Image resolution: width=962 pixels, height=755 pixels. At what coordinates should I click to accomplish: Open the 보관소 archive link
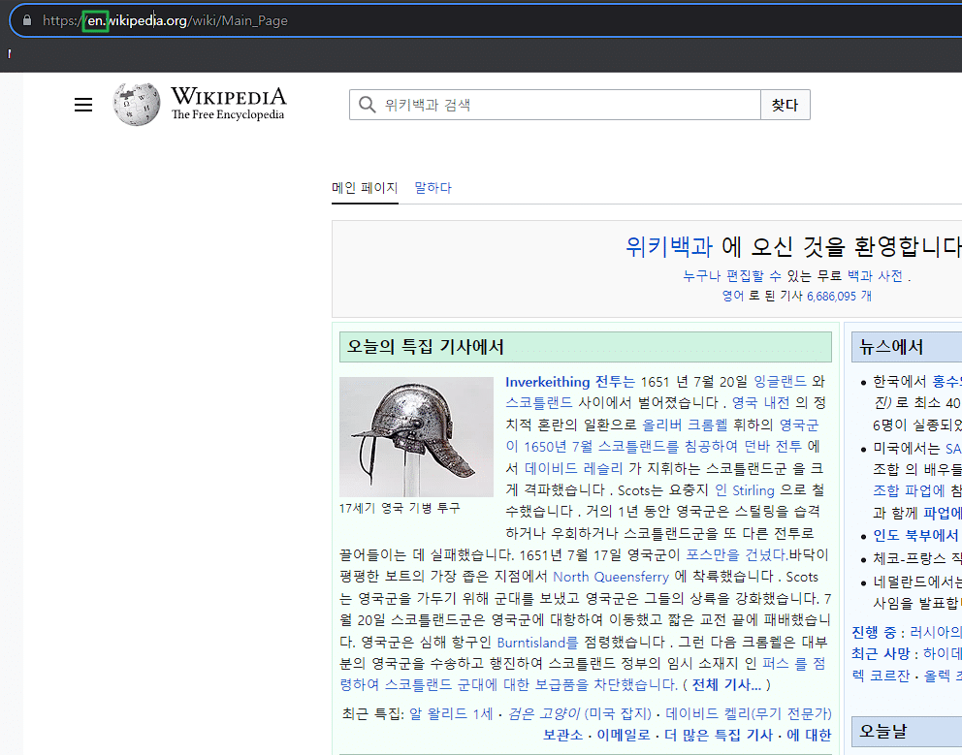562,735
